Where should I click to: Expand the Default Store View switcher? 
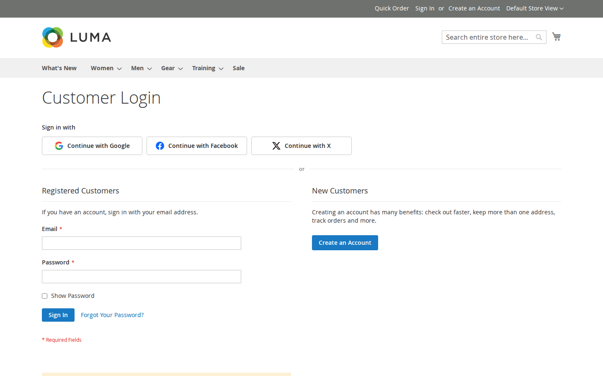point(535,8)
